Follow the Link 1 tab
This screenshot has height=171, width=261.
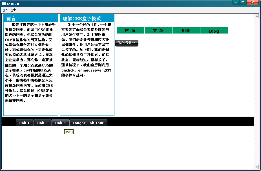click(25, 123)
